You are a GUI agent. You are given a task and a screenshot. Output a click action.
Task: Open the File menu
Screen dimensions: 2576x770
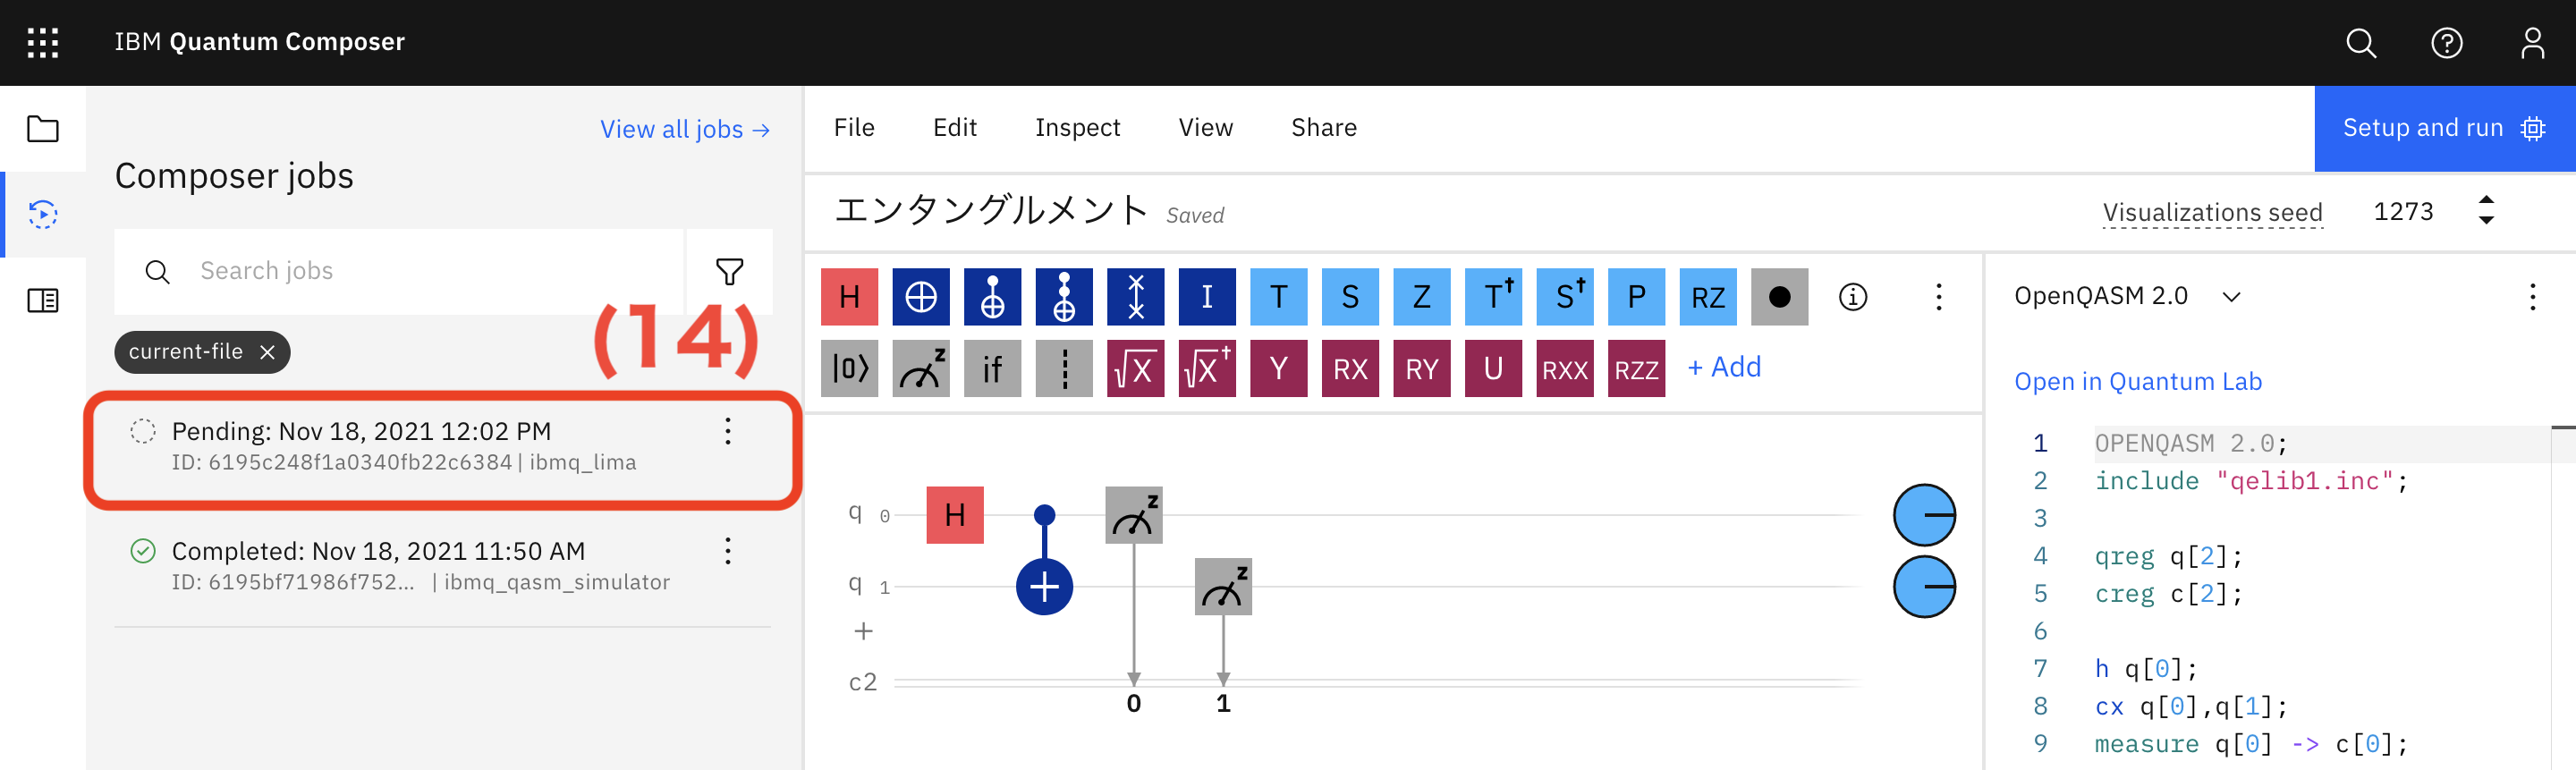854,128
